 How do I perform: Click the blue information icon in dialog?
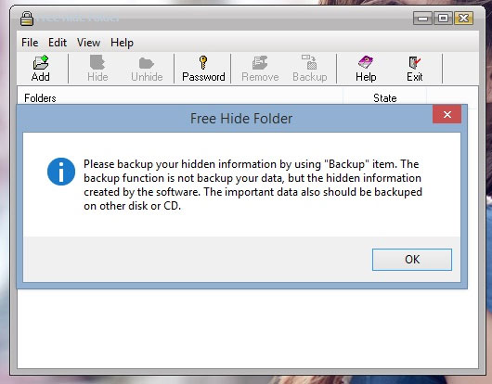coord(61,172)
